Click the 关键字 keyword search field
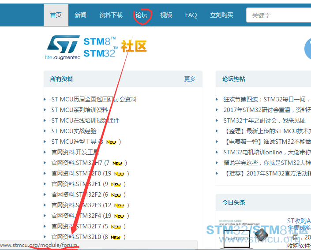Screen dimensions: 311x250 click(278, 15)
